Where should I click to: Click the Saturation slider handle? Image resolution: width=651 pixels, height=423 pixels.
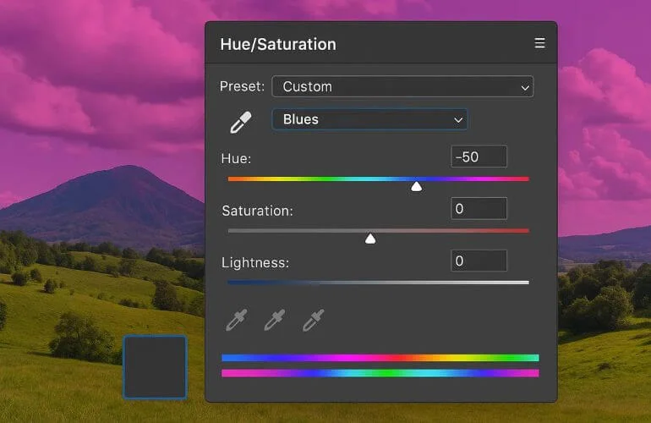369,239
